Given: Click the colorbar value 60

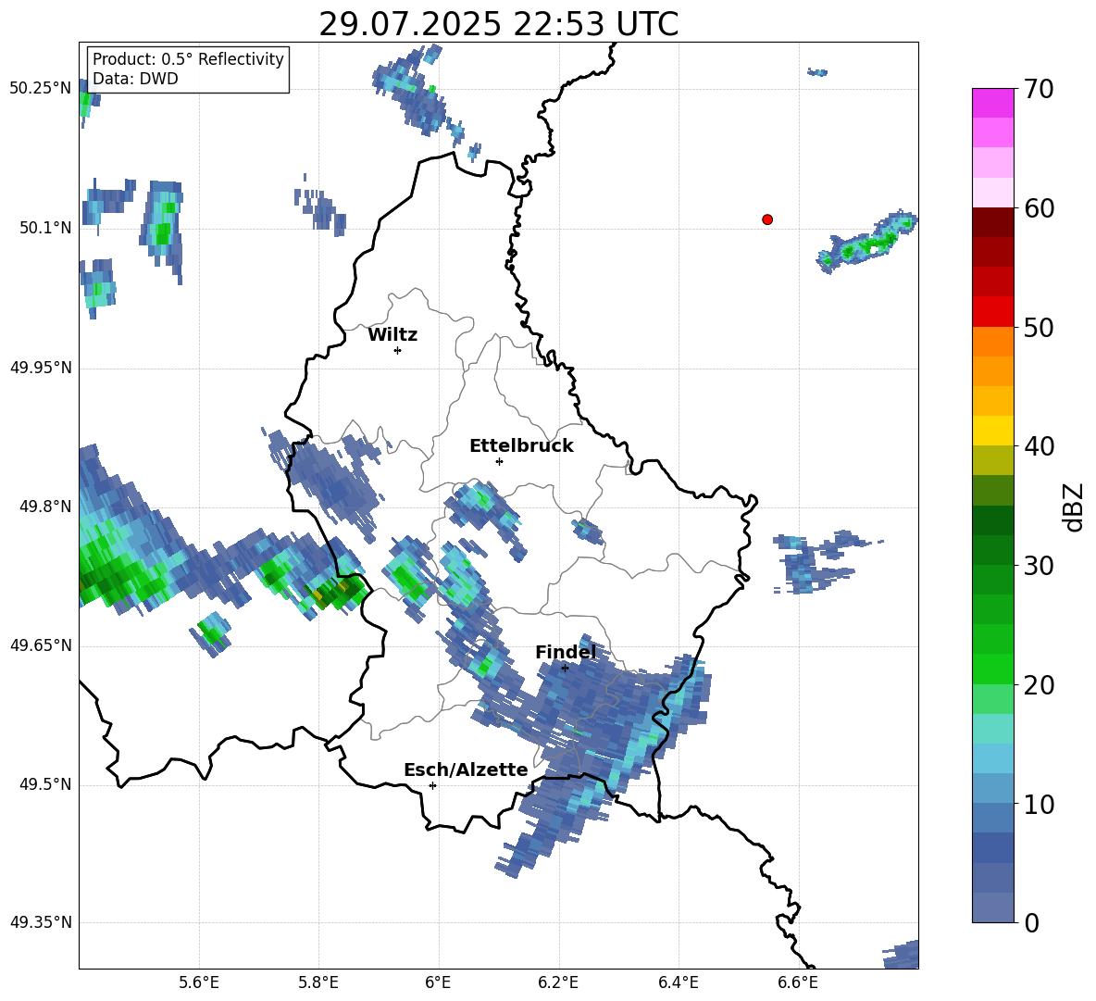Looking at the screenshot, I should [1039, 208].
